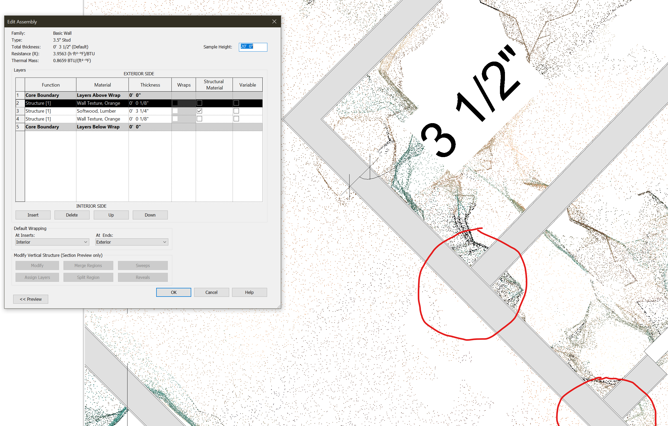The height and width of the screenshot is (426, 668).
Task: Click the Wraps column header
Action: [184, 85]
